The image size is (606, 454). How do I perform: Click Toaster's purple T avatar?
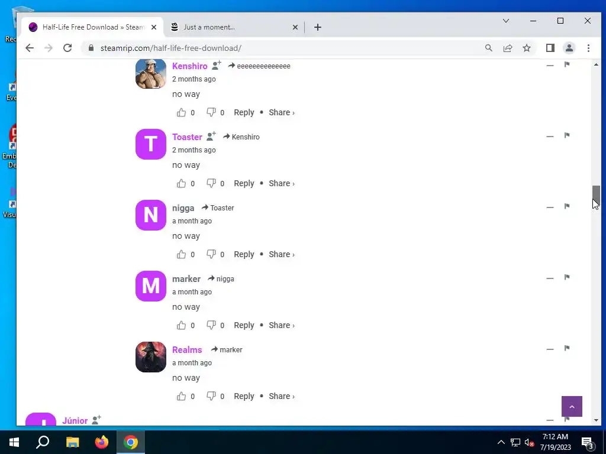point(151,144)
